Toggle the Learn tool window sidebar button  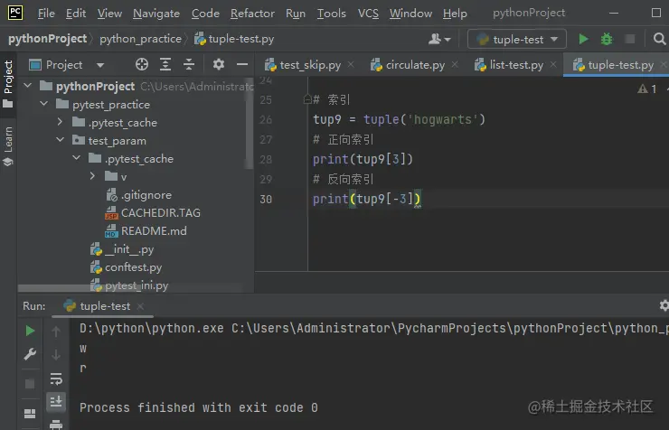[8, 146]
